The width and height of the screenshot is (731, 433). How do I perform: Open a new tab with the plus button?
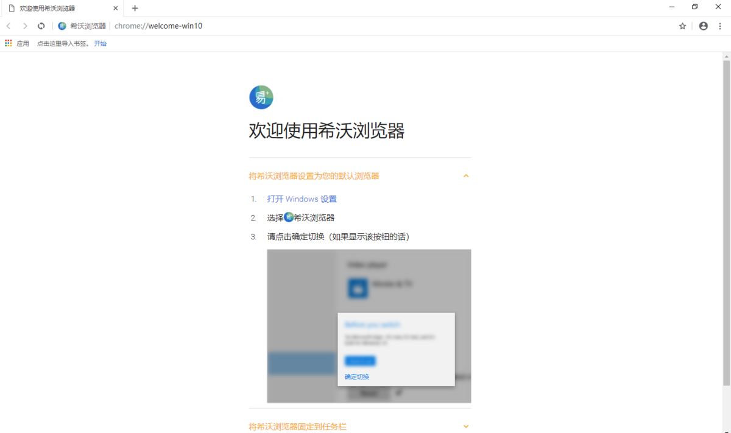[x=134, y=8]
